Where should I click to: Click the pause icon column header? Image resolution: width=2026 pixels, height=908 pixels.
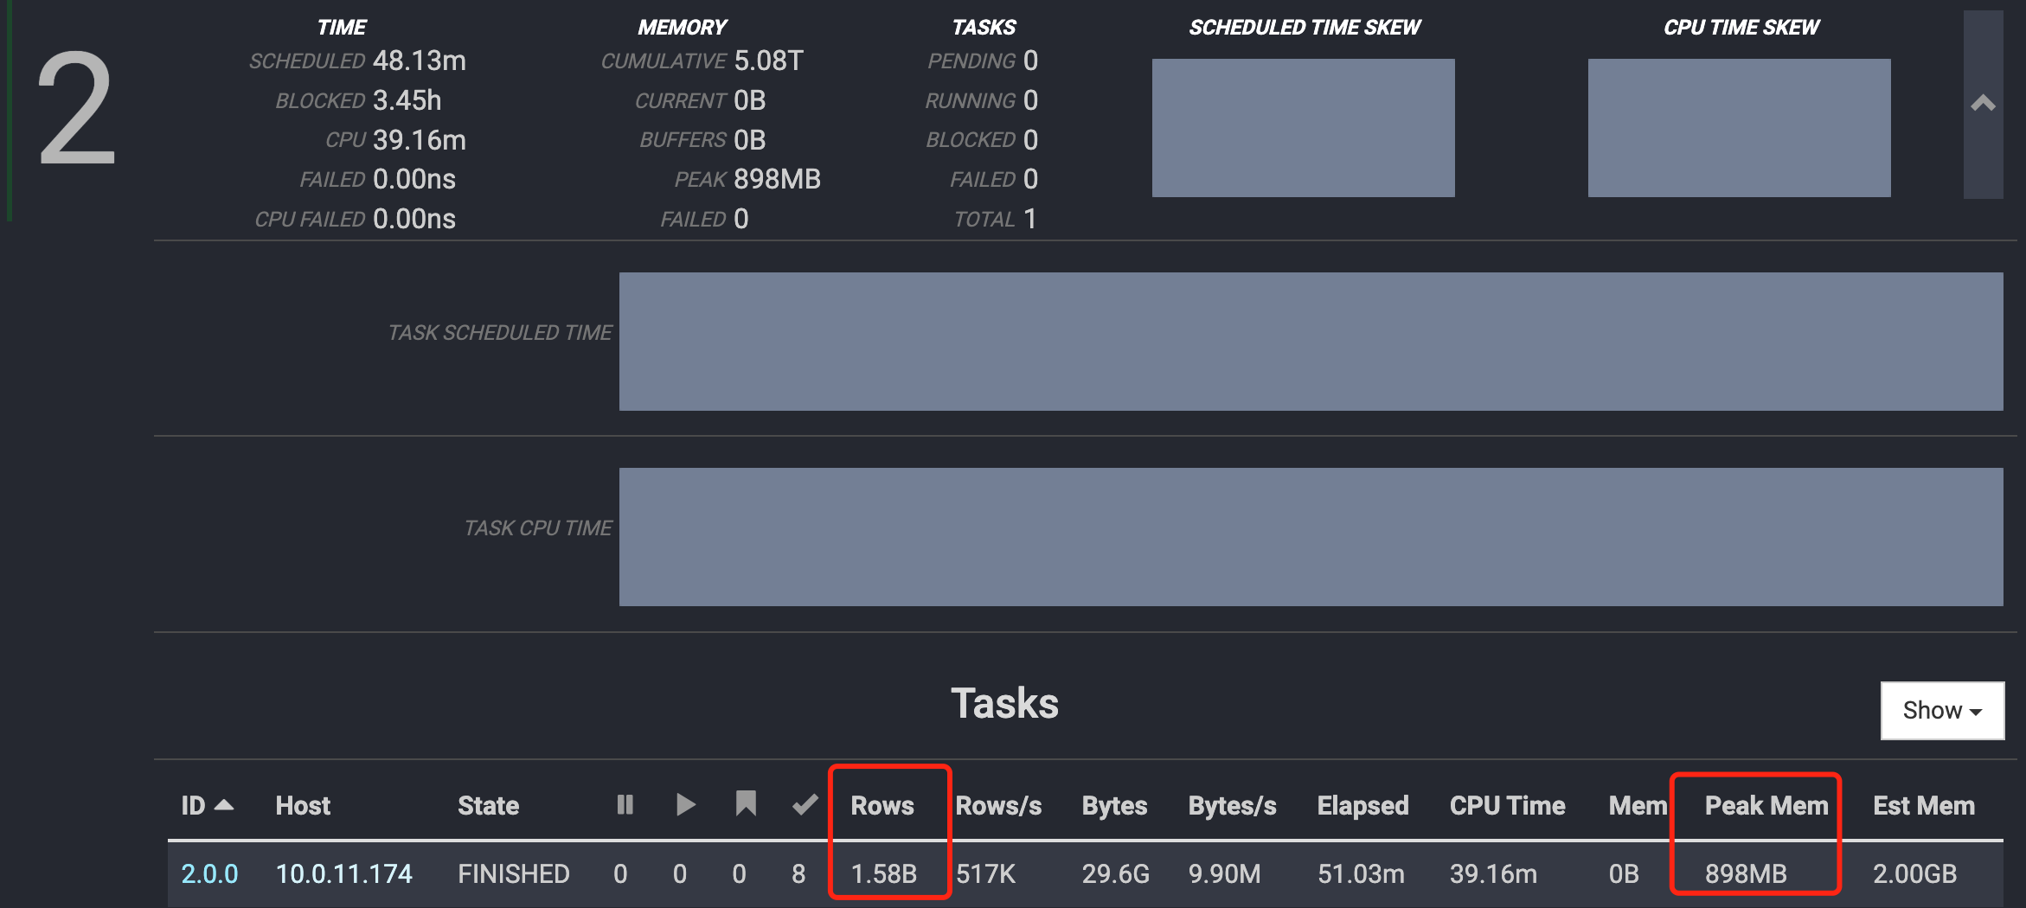[x=625, y=805]
